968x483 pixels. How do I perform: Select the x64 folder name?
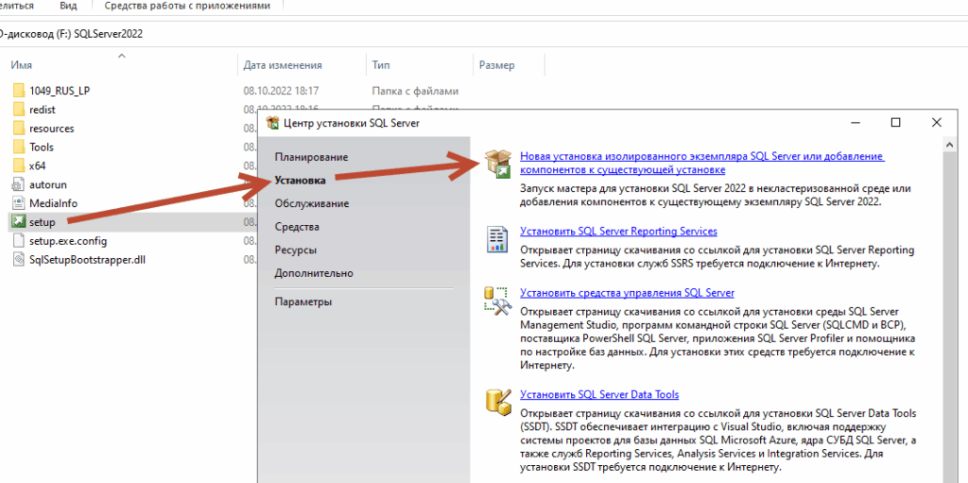pyautogui.click(x=37, y=165)
